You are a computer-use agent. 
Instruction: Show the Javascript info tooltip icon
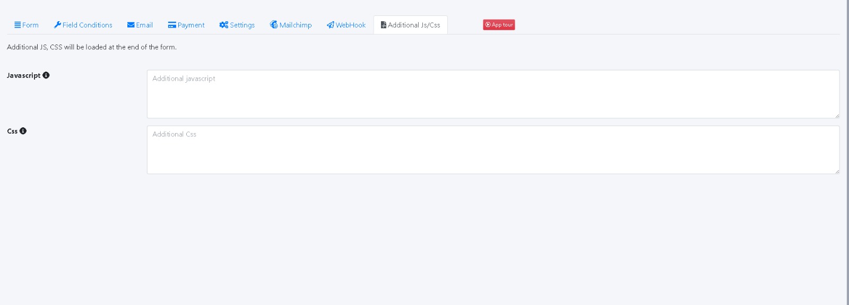point(46,75)
